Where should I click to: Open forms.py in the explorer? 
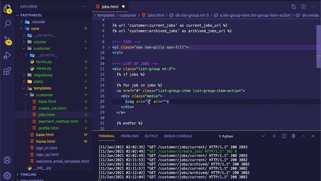[x=44, y=61]
